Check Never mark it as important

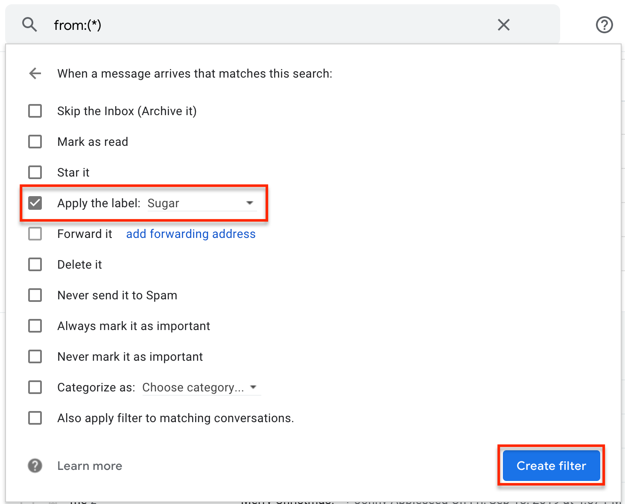point(35,356)
